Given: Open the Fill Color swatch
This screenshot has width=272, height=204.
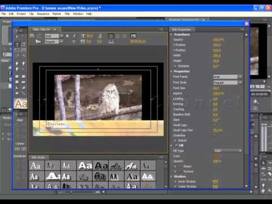Looking at the screenshot, I should point(215,156).
